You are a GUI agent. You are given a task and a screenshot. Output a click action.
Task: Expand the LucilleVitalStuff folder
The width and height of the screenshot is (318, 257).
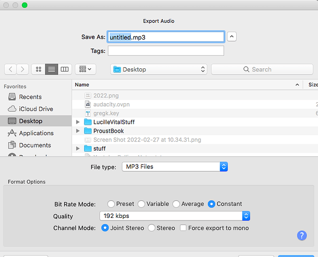78,122
